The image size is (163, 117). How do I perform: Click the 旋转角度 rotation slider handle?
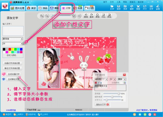click(112, 97)
